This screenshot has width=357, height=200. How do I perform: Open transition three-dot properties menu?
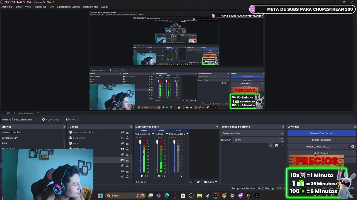282,146
